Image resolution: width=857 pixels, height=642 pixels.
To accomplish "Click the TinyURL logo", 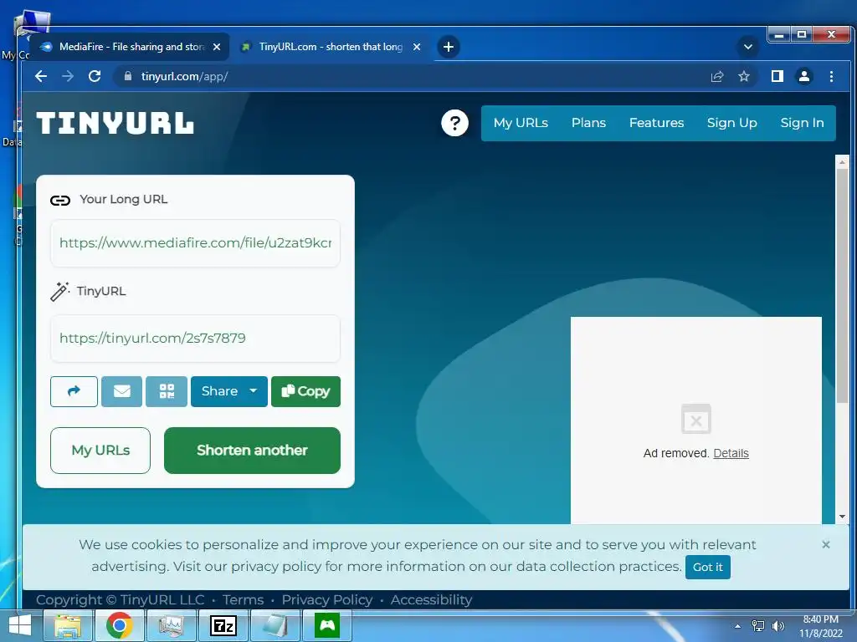I will 115,123.
